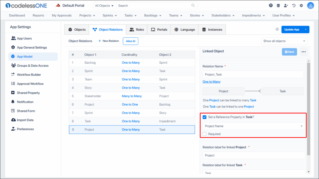Open the three-dots more options button
Image resolution: width=319 pixels, height=179 pixels.
click(304, 52)
